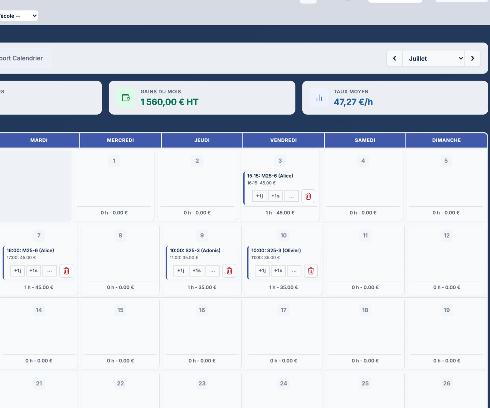This screenshot has width=490, height=408.
Task: Select the 15:15: M25-6 (Alice) entry title
Action: [x=270, y=176]
